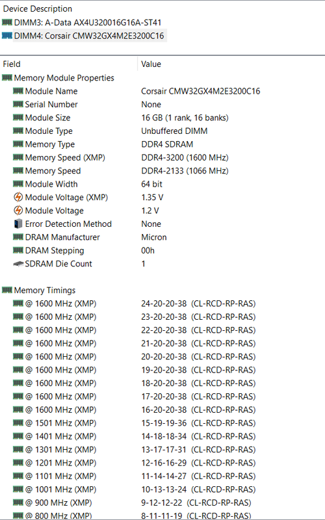Click the Memory Timings group icon
Viewport: 325px width, 520px height.
coord(7,290)
